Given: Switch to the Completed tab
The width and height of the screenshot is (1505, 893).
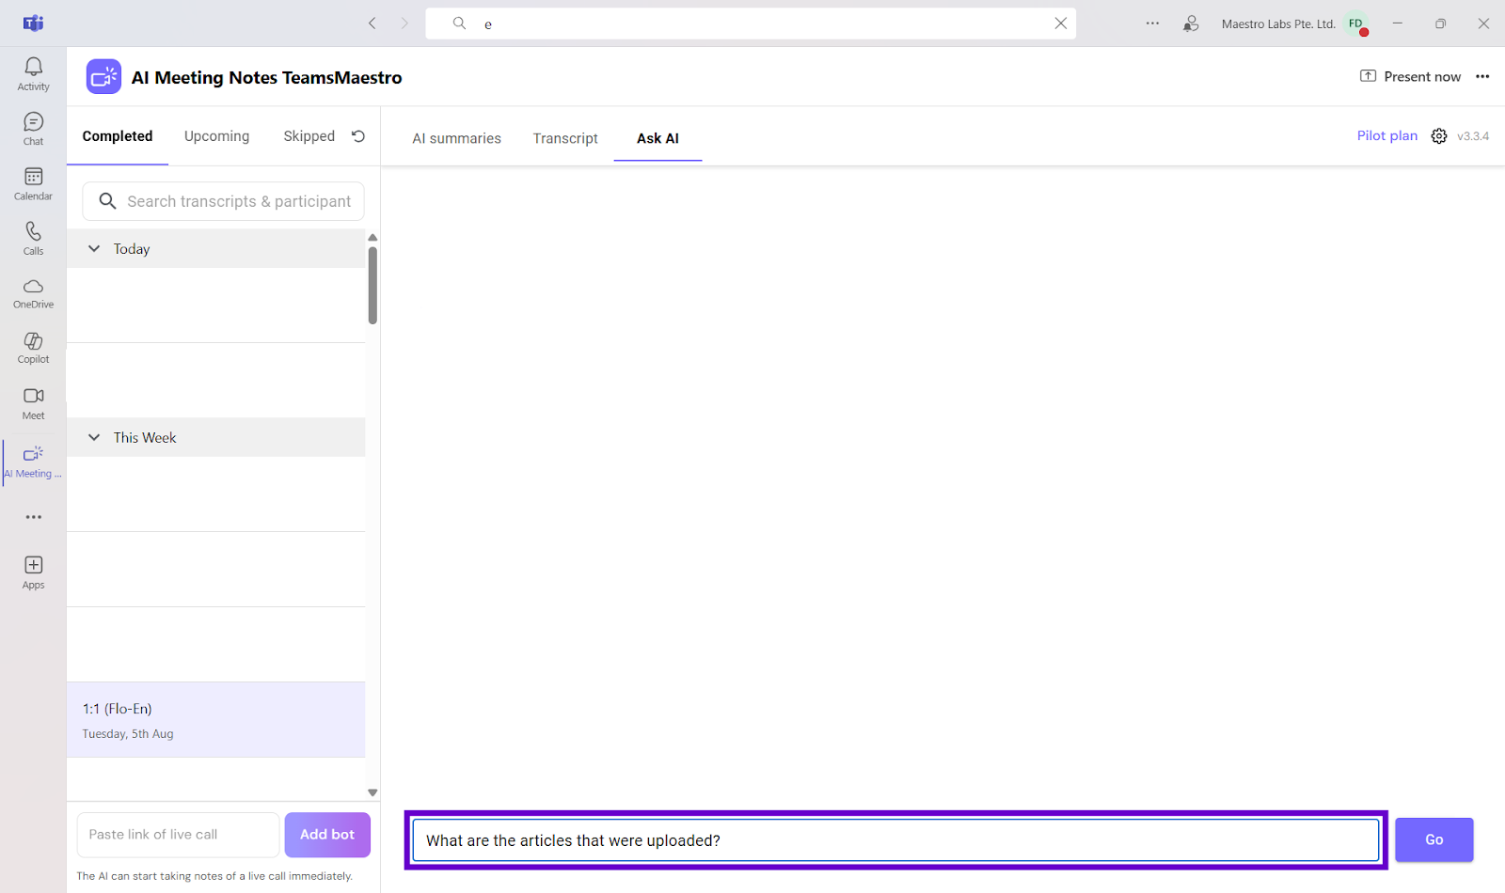Looking at the screenshot, I should (118, 136).
